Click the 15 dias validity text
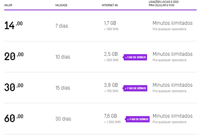The height and width of the screenshot is (136, 198). [x=63, y=88]
